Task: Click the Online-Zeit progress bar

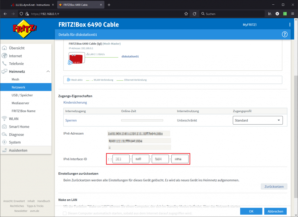Action: (x=142, y=120)
